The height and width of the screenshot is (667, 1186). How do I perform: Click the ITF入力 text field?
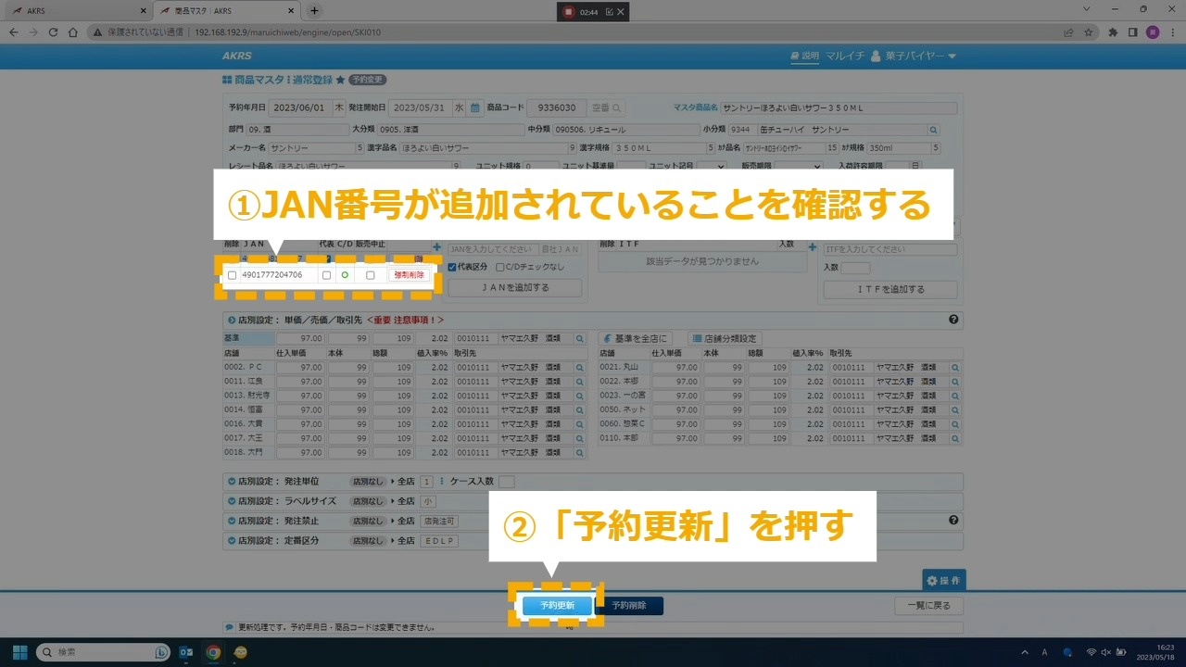tap(889, 250)
